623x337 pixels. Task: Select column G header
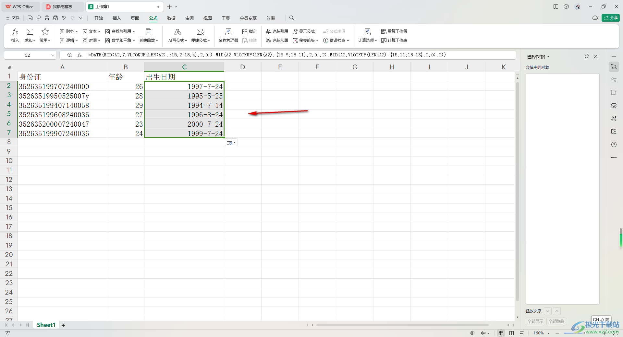pos(355,67)
